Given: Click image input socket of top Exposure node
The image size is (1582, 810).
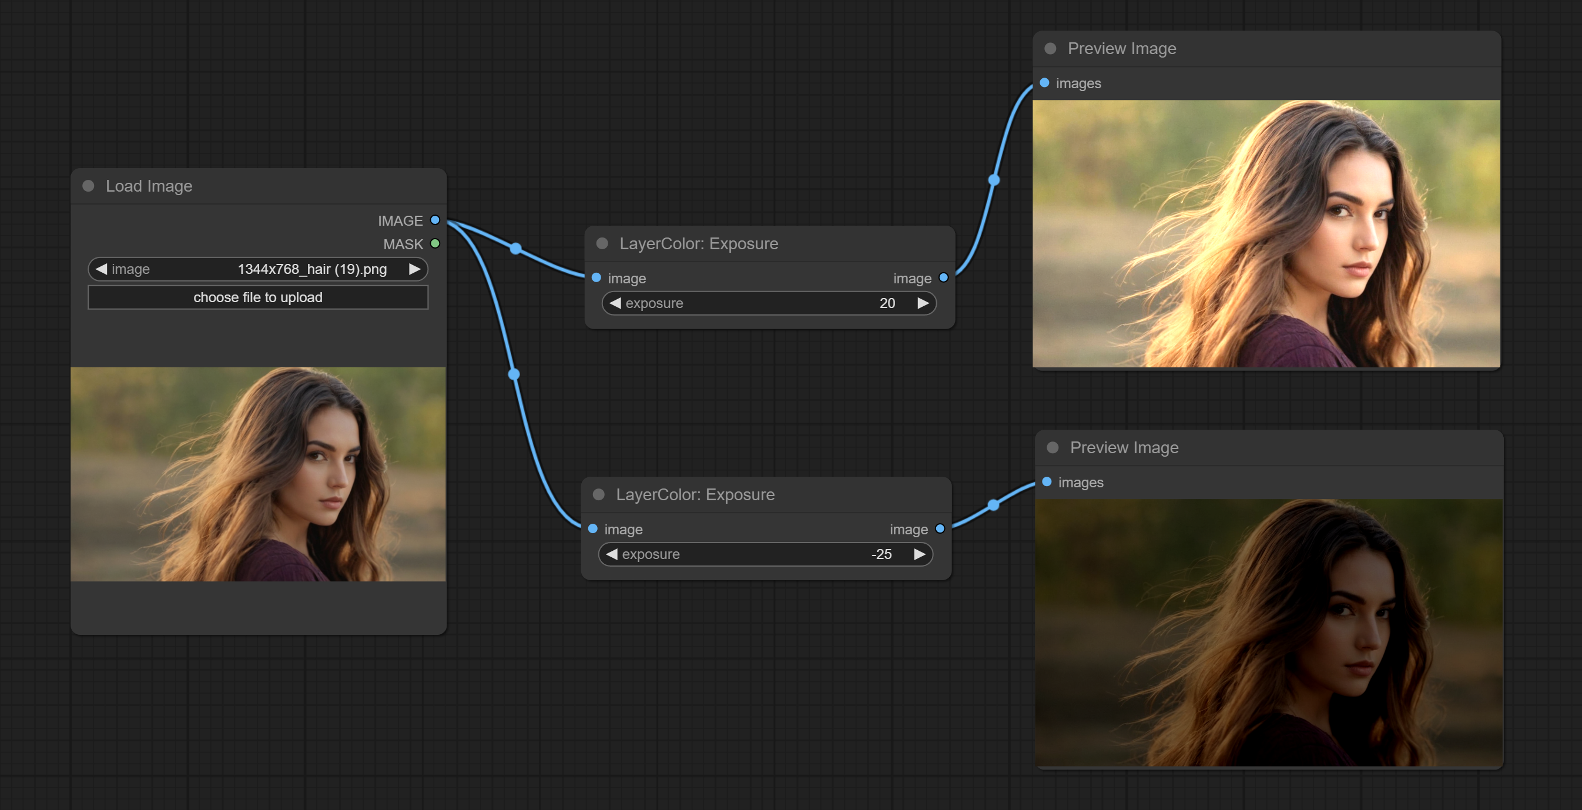Looking at the screenshot, I should 596,278.
